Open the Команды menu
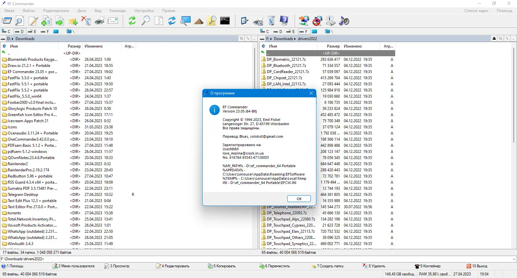The image size is (517, 278). (x=118, y=11)
